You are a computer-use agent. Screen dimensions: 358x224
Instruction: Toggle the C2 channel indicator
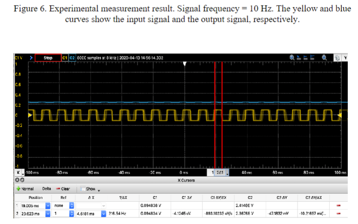tap(72, 58)
